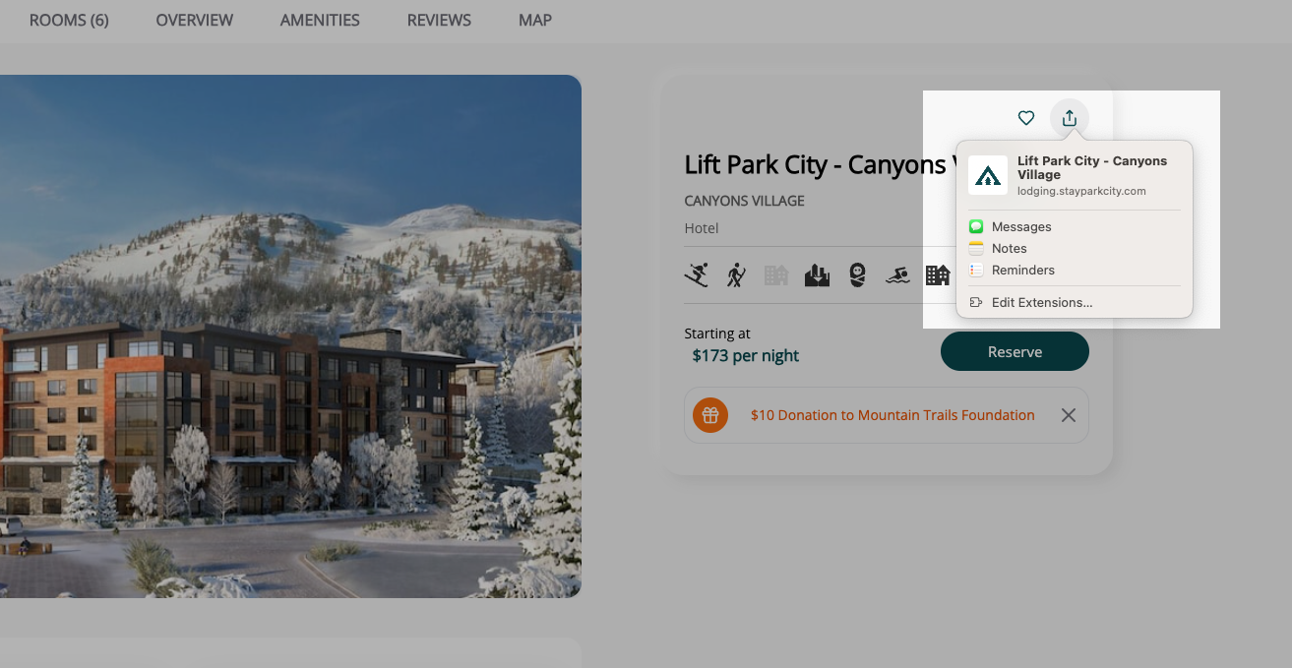Click the share icon button
1292x668 pixels.
[x=1070, y=118]
